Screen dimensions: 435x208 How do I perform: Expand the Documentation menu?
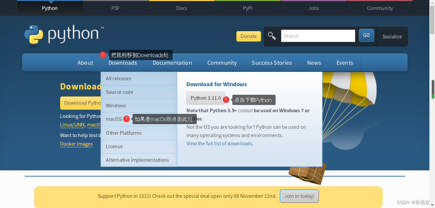(x=172, y=62)
